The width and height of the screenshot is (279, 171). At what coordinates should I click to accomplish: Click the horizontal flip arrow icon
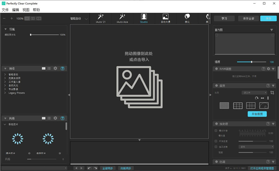[262, 98]
